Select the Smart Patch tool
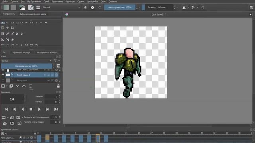This screenshot has width=255, height=143. [17, 34]
